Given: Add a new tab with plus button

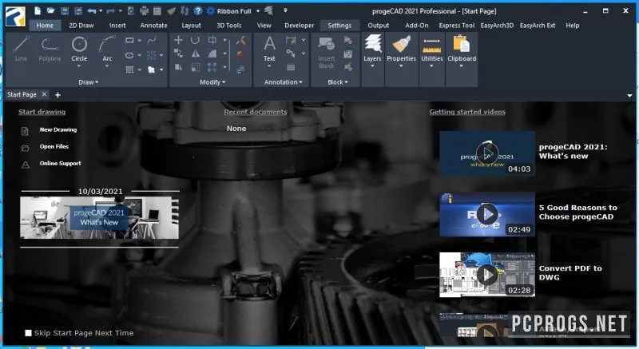Looking at the screenshot, I should tap(58, 95).
